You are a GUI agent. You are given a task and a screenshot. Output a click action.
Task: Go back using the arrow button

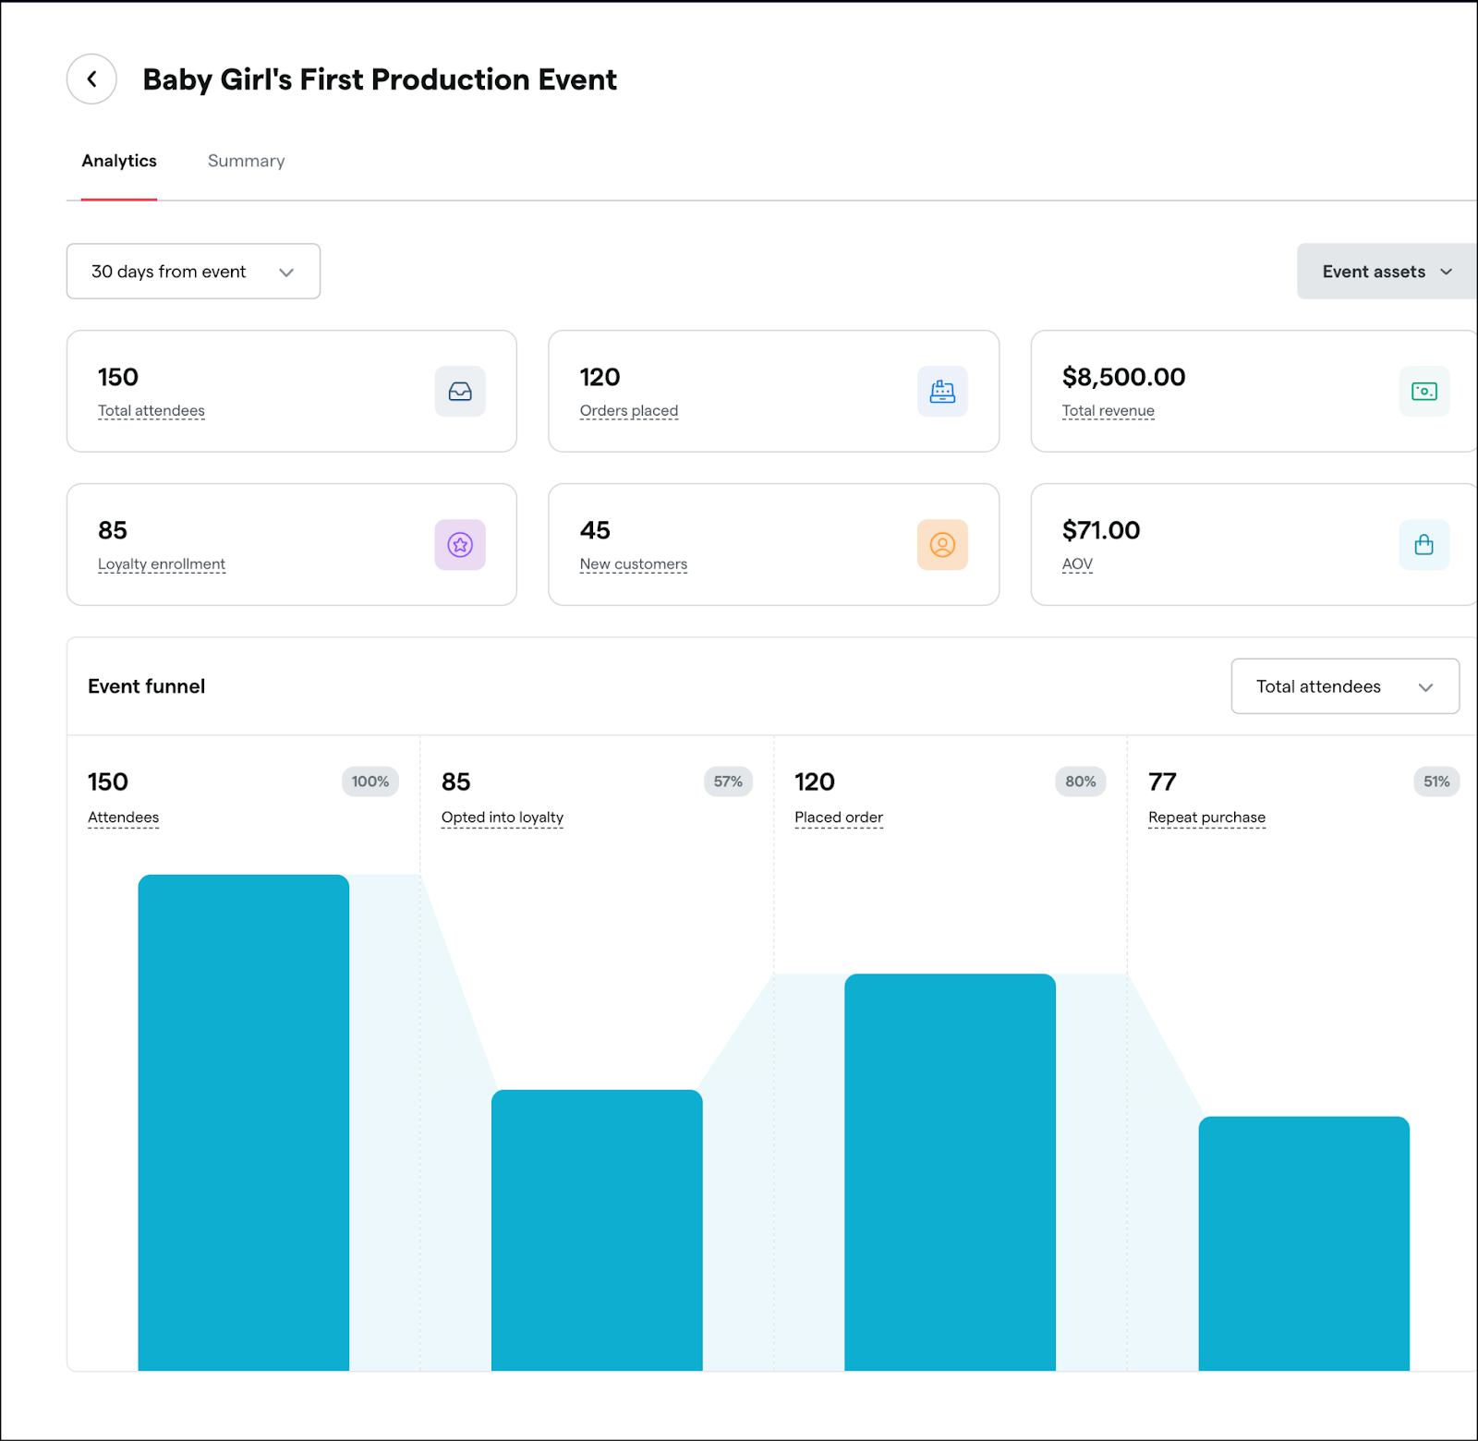point(91,79)
